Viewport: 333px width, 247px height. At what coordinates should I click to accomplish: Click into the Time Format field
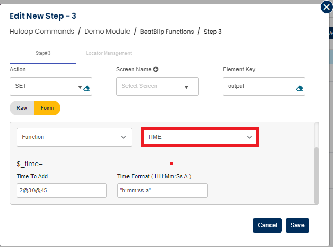[162, 191]
